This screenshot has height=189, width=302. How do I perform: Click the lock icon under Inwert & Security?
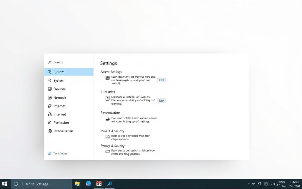point(107,137)
